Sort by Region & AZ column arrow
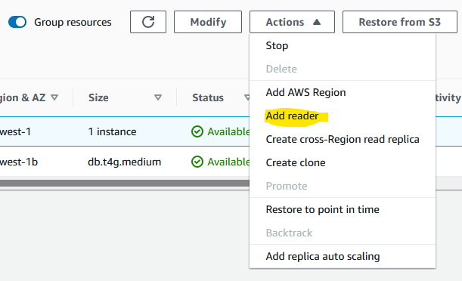The image size is (462, 281). 54,97
